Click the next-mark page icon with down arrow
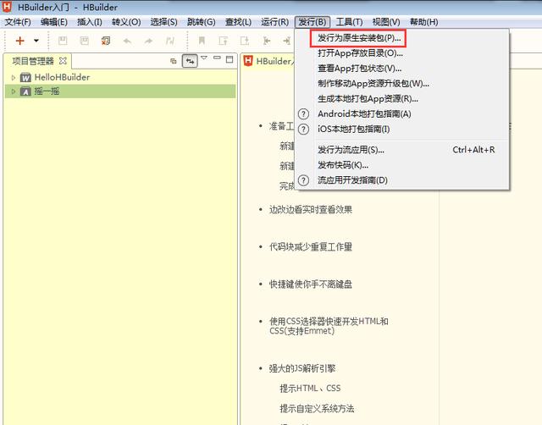This screenshot has width=542, height=425. tap(245, 41)
